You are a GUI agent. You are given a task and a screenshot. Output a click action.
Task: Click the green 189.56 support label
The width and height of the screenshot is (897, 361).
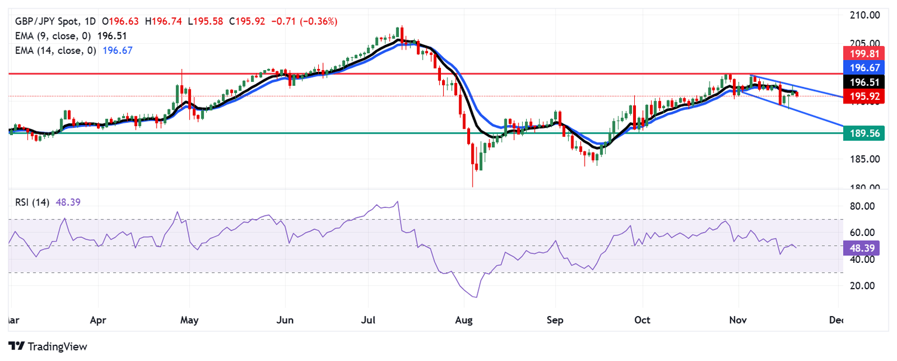(865, 134)
